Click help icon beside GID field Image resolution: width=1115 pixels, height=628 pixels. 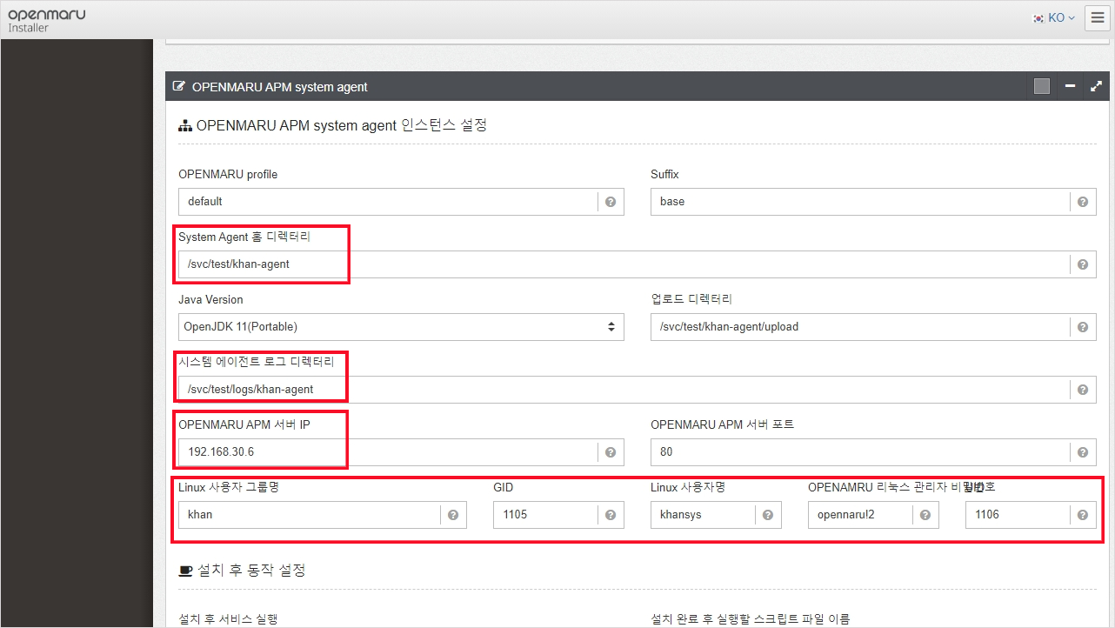coord(611,515)
